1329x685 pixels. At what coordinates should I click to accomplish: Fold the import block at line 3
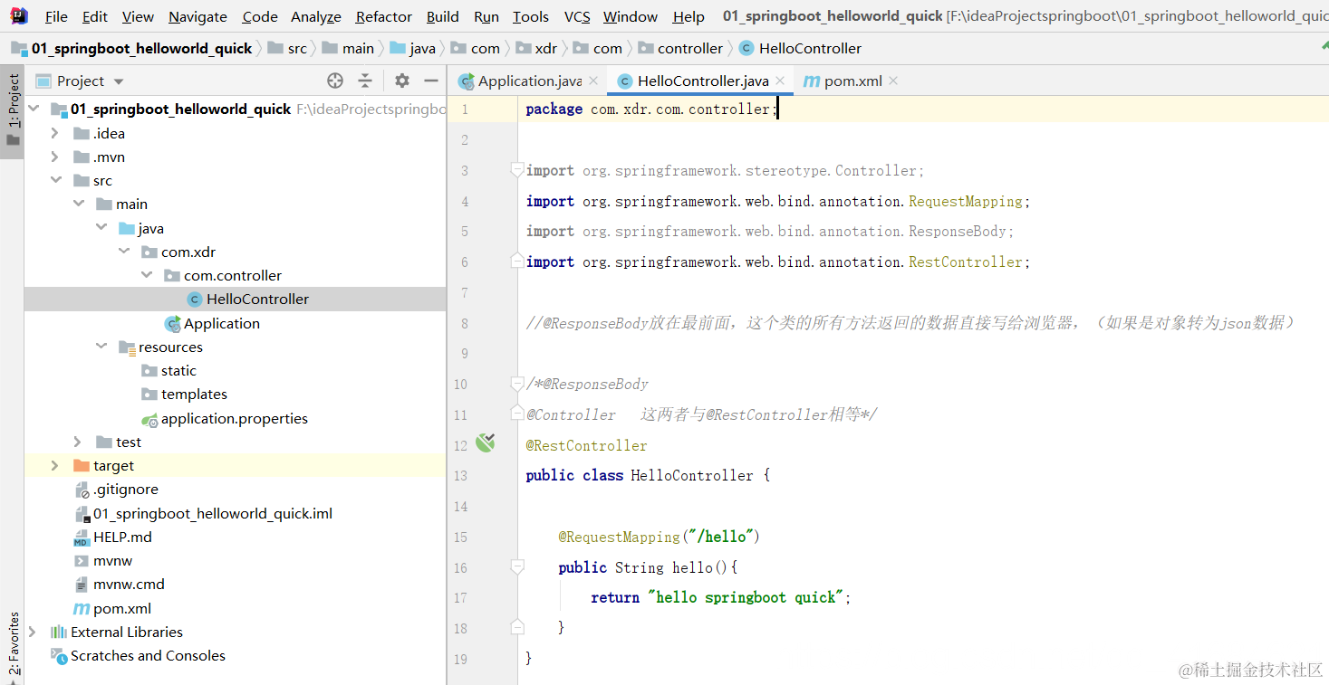point(517,169)
